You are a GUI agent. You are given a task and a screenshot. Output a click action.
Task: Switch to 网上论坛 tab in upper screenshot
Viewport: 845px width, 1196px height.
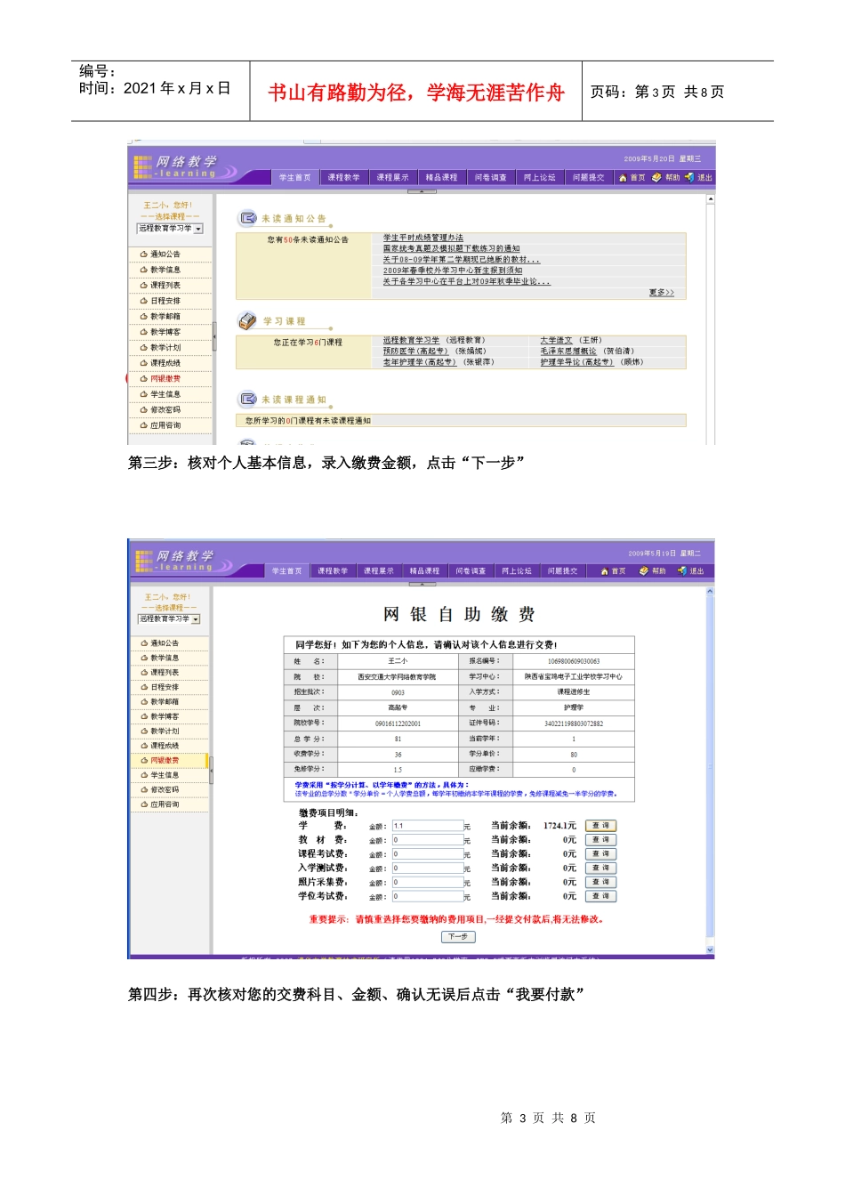[x=539, y=178]
